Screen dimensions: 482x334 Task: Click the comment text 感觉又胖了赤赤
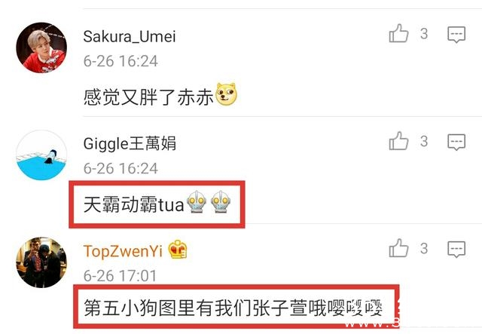[148, 97]
